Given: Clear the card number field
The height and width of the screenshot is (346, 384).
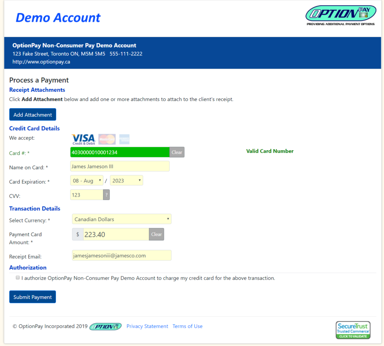Looking at the screenshot, I should (x=177, y=152).
